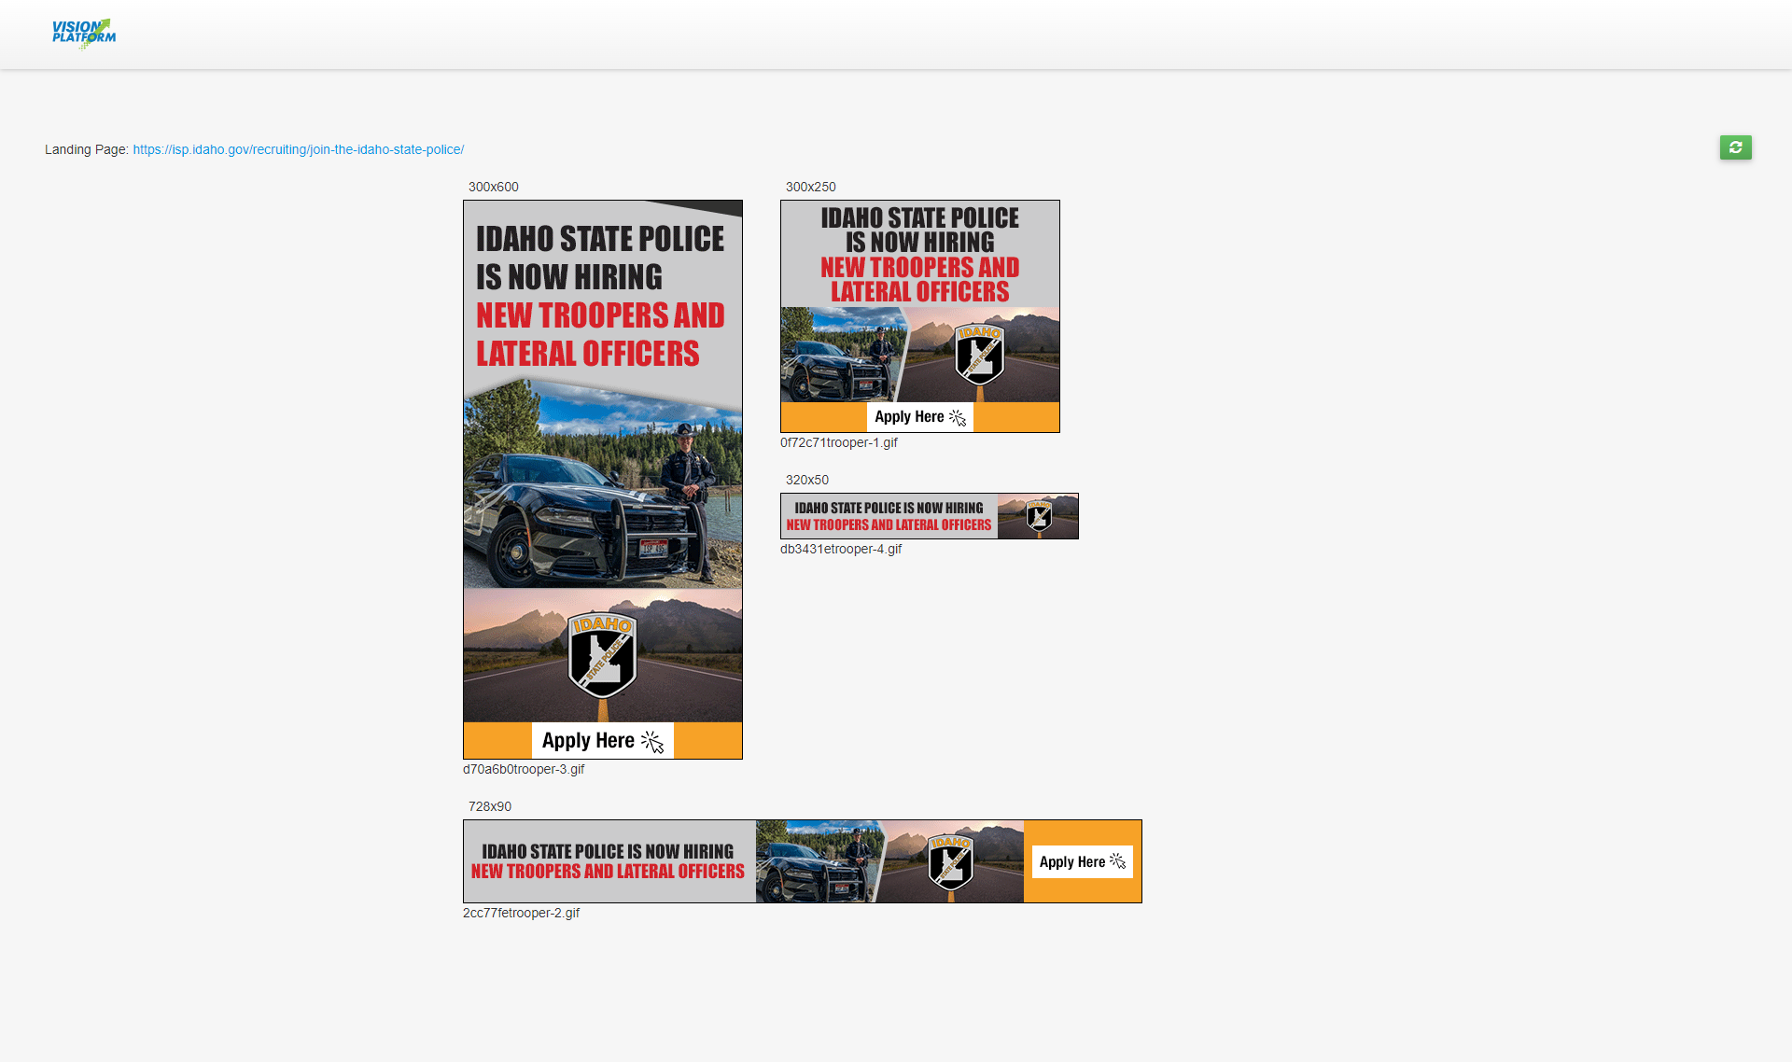
Task: Click the filename 0f72c71trooper-1.gif
Action: [838, 442]
